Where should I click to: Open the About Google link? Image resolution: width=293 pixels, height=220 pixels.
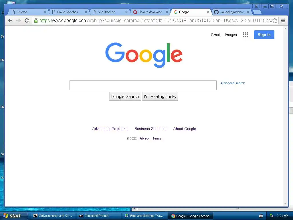[x=185, y=129]
